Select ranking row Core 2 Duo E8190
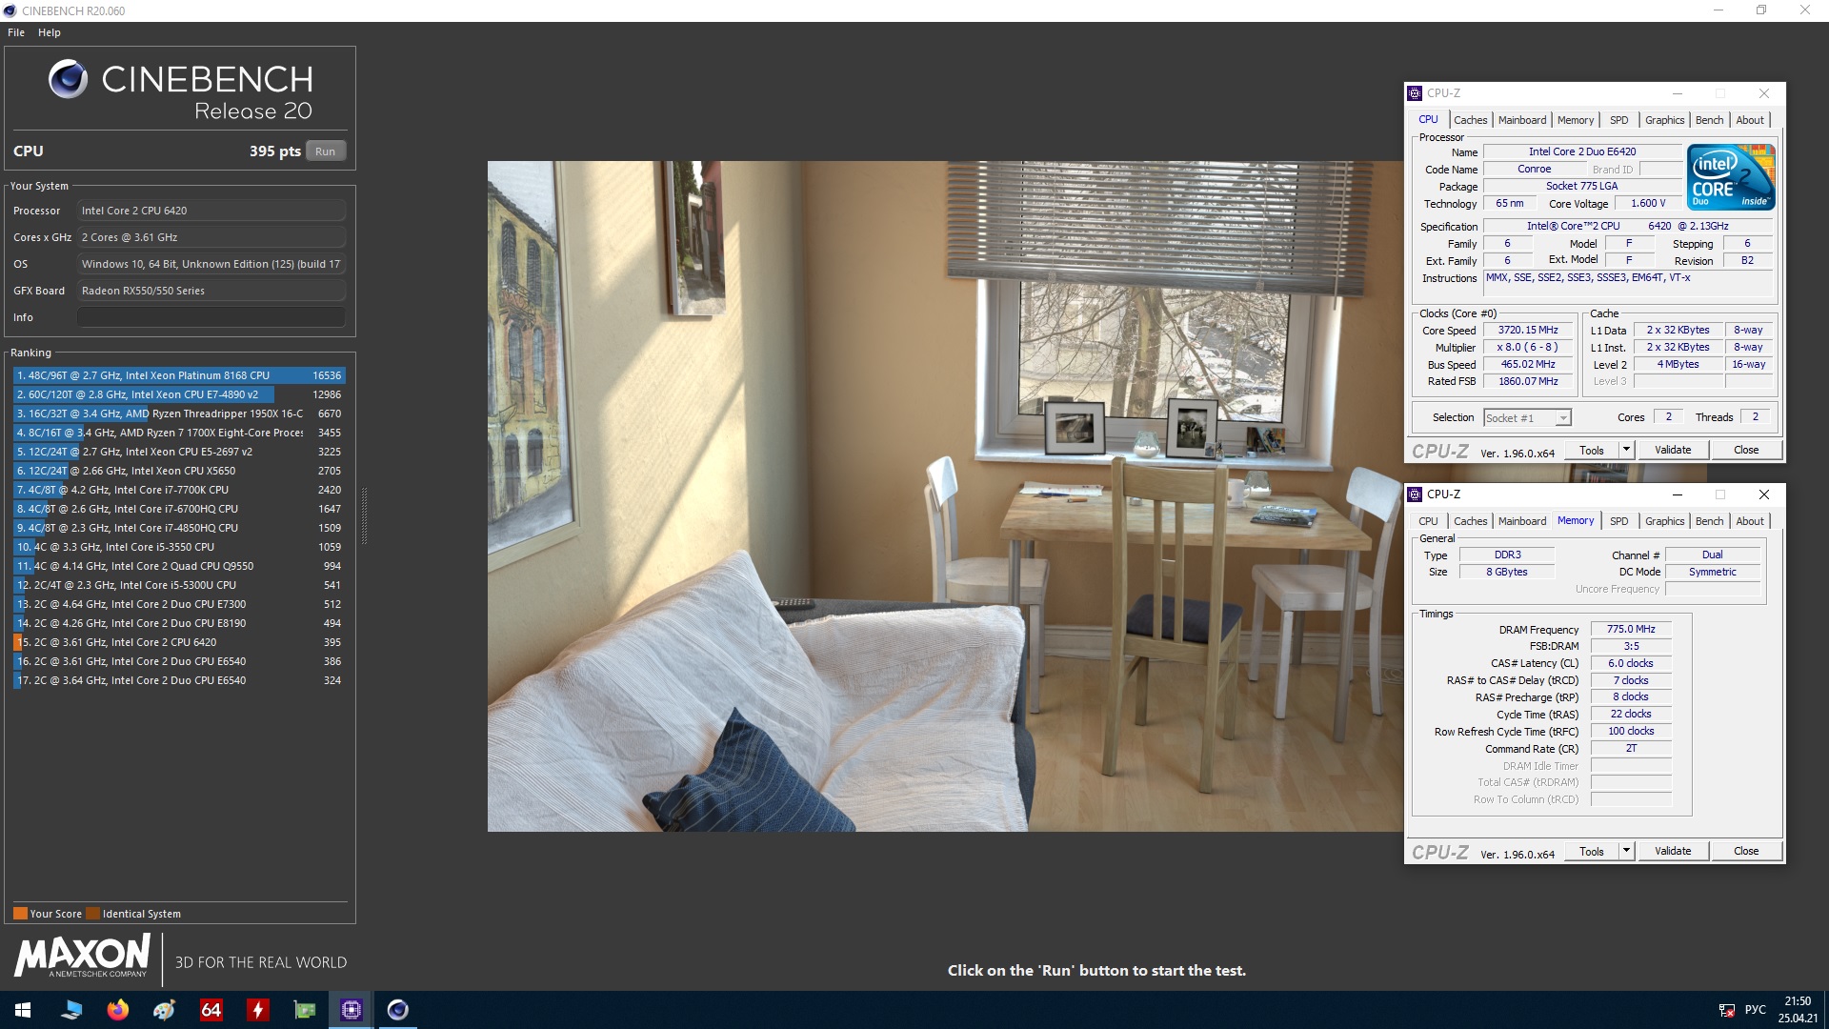1829x1029 pixels. (x=179, y=623)
